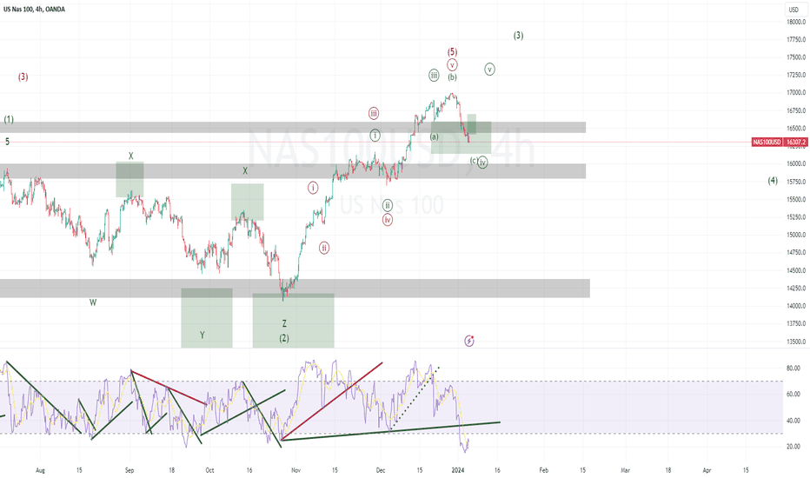This screenshot has width=810, height=478.
Task: Click the Dec date on time axis
Action: 381,470
